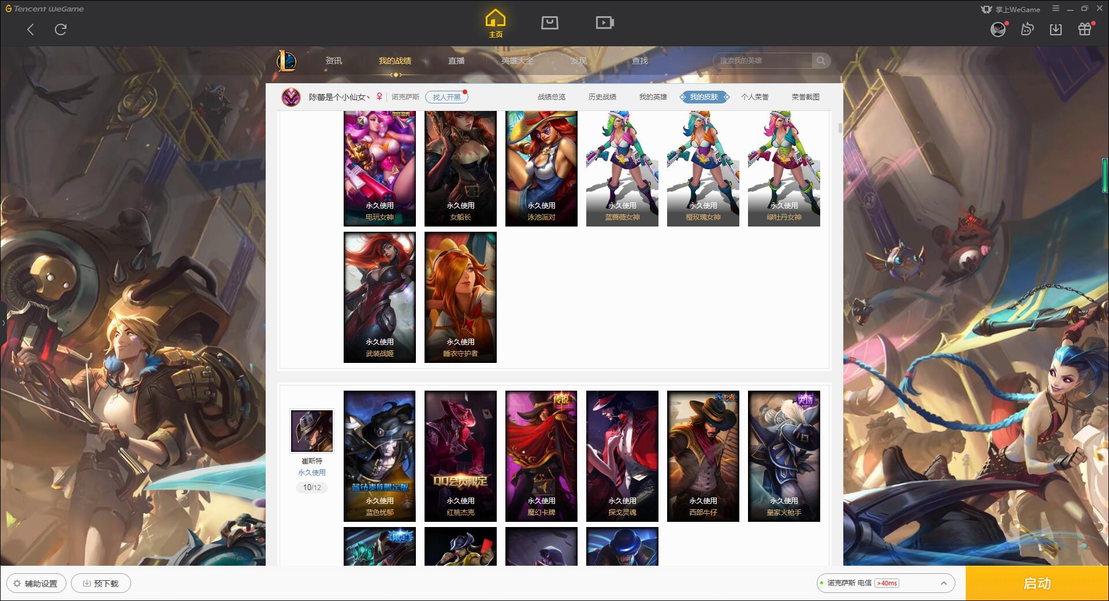Image resolution: width=1109 pixels, height=601 pixels.
Task: Expand the 诺克萨斯 电信 server dropdown
Action: pyautogui.click(x=885, y=583)
